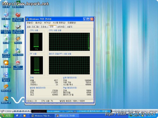Image resolution: width=158 pixels, height=118 pixels.
Task: Click the status bar 할당된 메모리 166M / 1692M
Action: pos(72,101)
